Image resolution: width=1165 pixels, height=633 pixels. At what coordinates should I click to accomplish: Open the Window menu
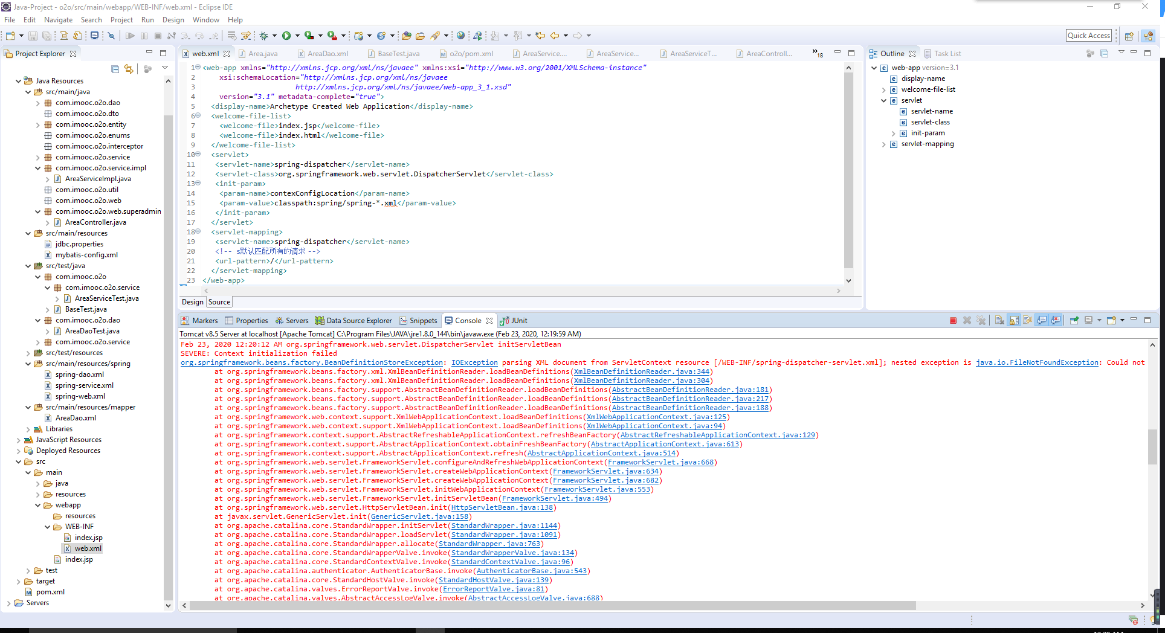pyautogui.click(x=205, y=20)
